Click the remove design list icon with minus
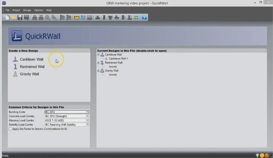This screenshot has height=158, width=273. 69,17
